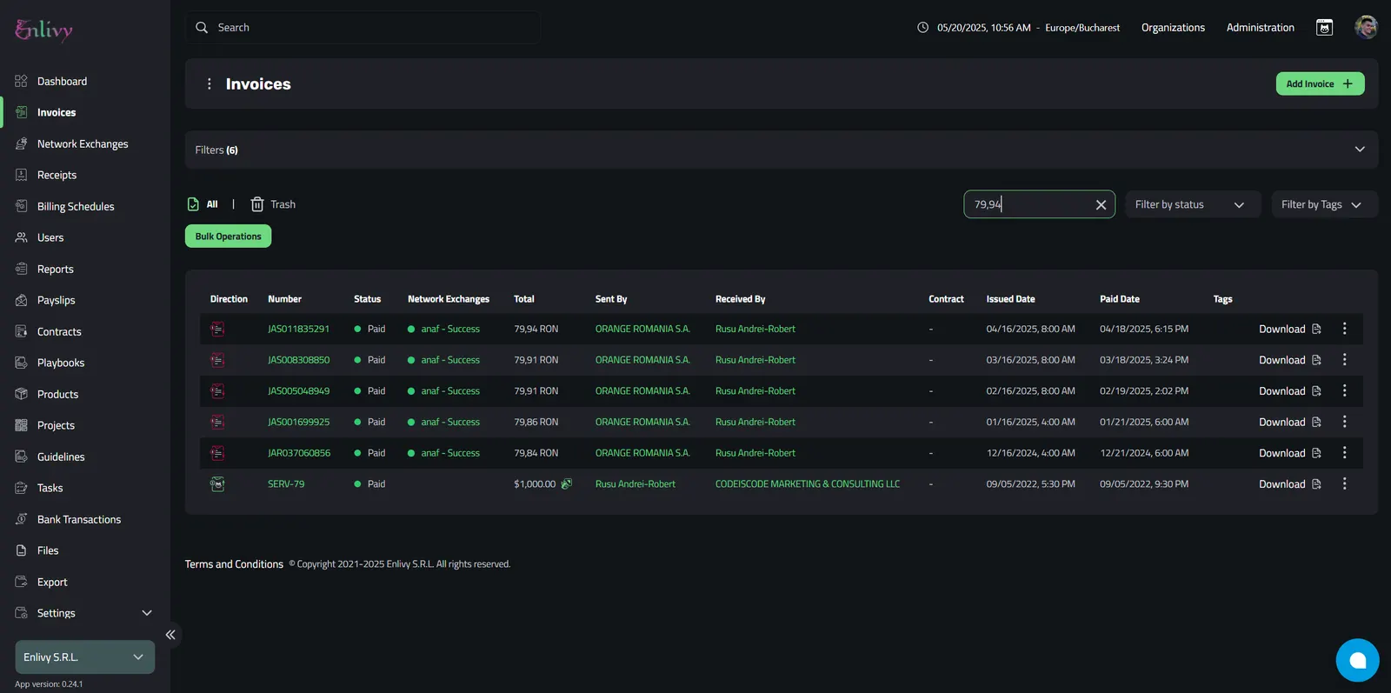
Task: Open the Filter by status dropdown
Action: click(x=1193, y=204)
